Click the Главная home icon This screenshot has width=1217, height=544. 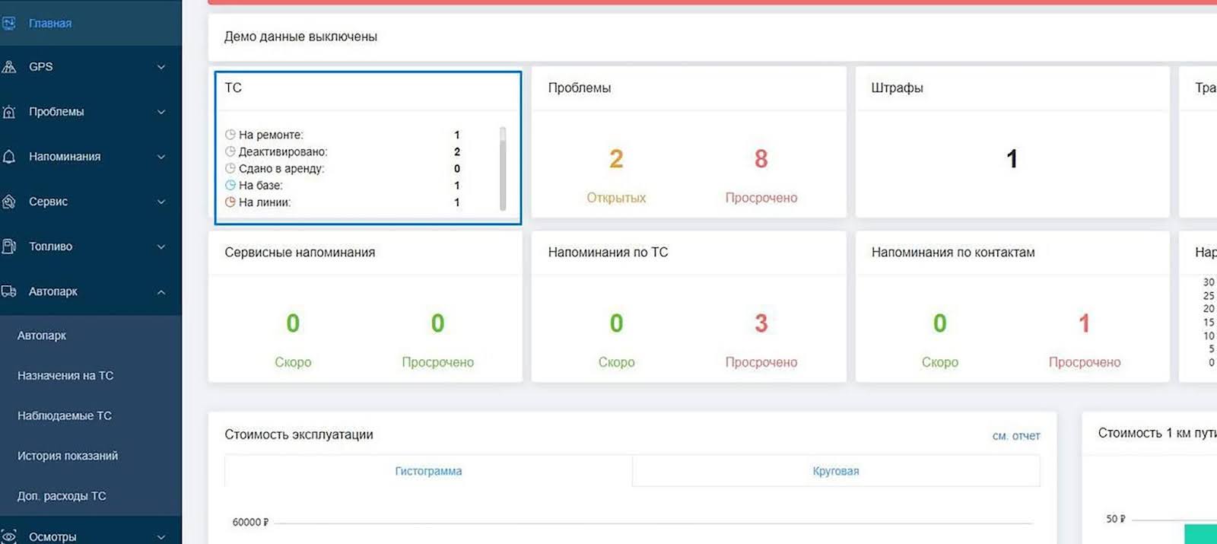[9, 24]
